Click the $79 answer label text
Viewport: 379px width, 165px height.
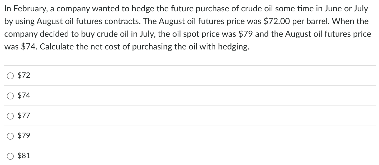pyautogui.click(x=24, y=136)
